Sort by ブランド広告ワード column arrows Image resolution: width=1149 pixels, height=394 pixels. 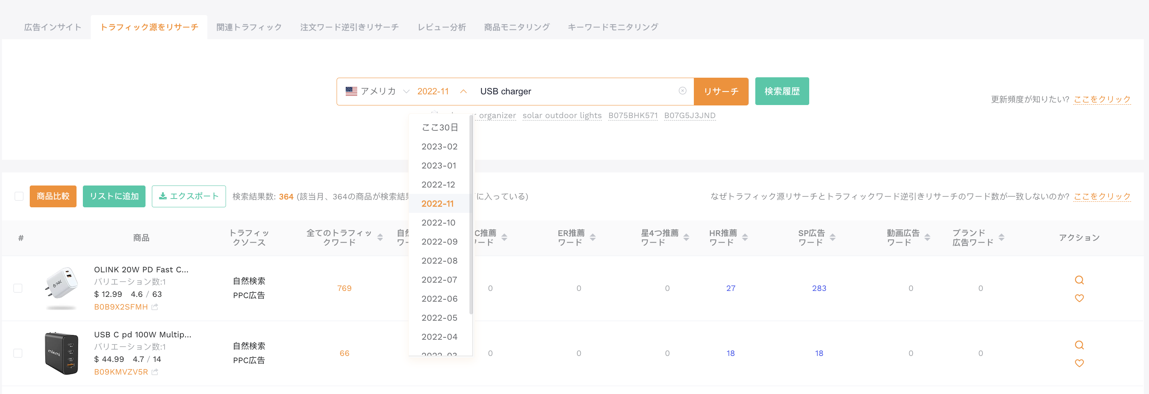point(1002,237)
